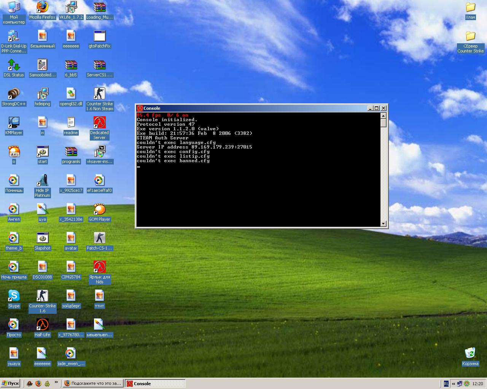
Task: Click the 'Server IP address 89.169.179.239:27015' console line
Action: pos(194,147)
